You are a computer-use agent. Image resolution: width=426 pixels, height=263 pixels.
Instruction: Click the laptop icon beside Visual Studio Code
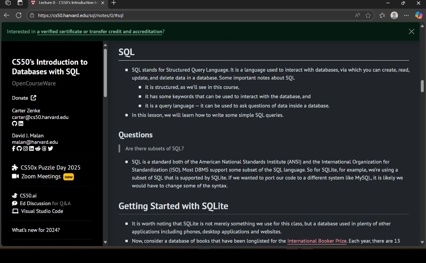pos(15,211)
